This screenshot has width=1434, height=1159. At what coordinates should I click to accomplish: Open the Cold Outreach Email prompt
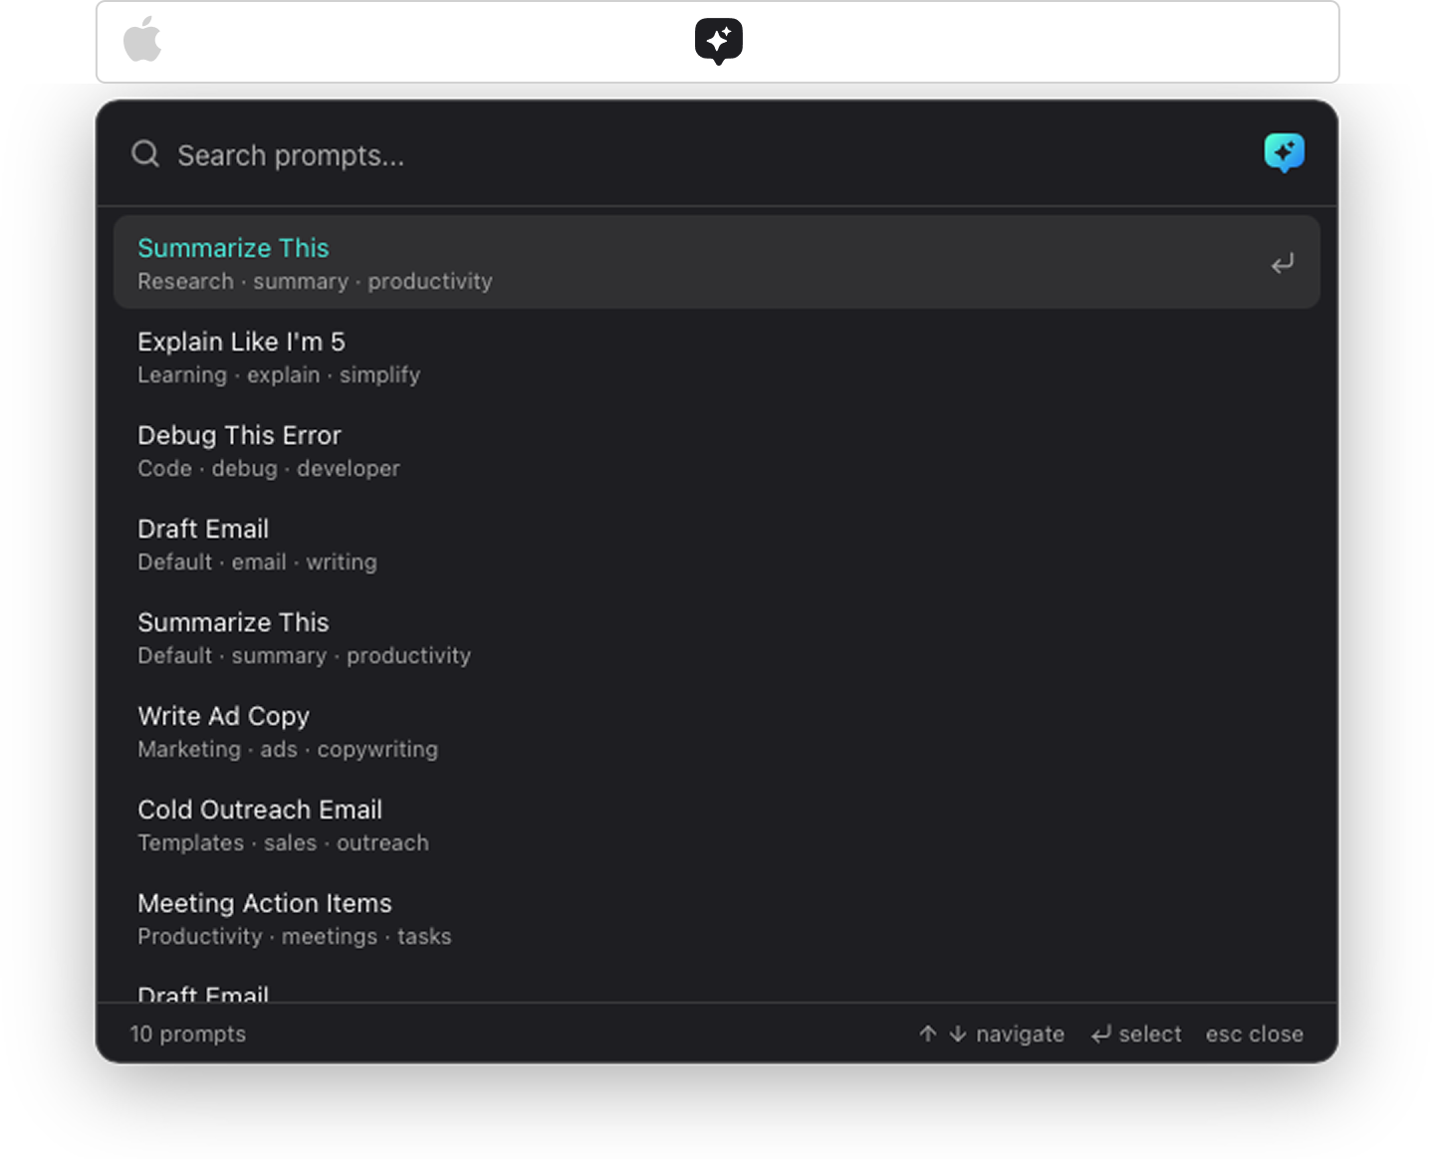260,810
